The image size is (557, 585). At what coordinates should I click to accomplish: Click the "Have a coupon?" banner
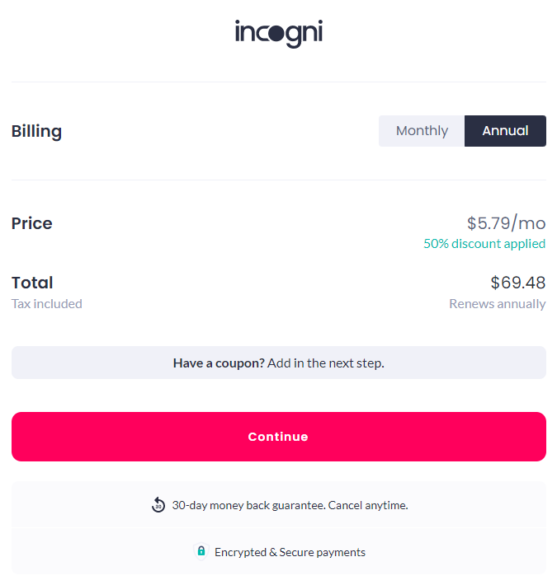(x=278, y=363)
